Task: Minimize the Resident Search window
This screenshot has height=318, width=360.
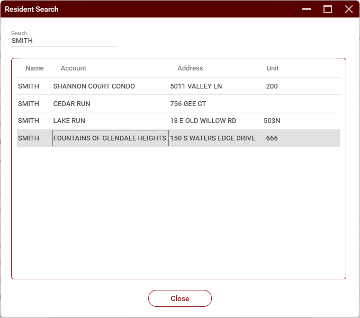Action: coord(307,9)
